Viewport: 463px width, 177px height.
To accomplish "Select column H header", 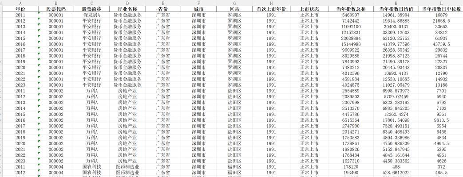I will pos(271,3).
